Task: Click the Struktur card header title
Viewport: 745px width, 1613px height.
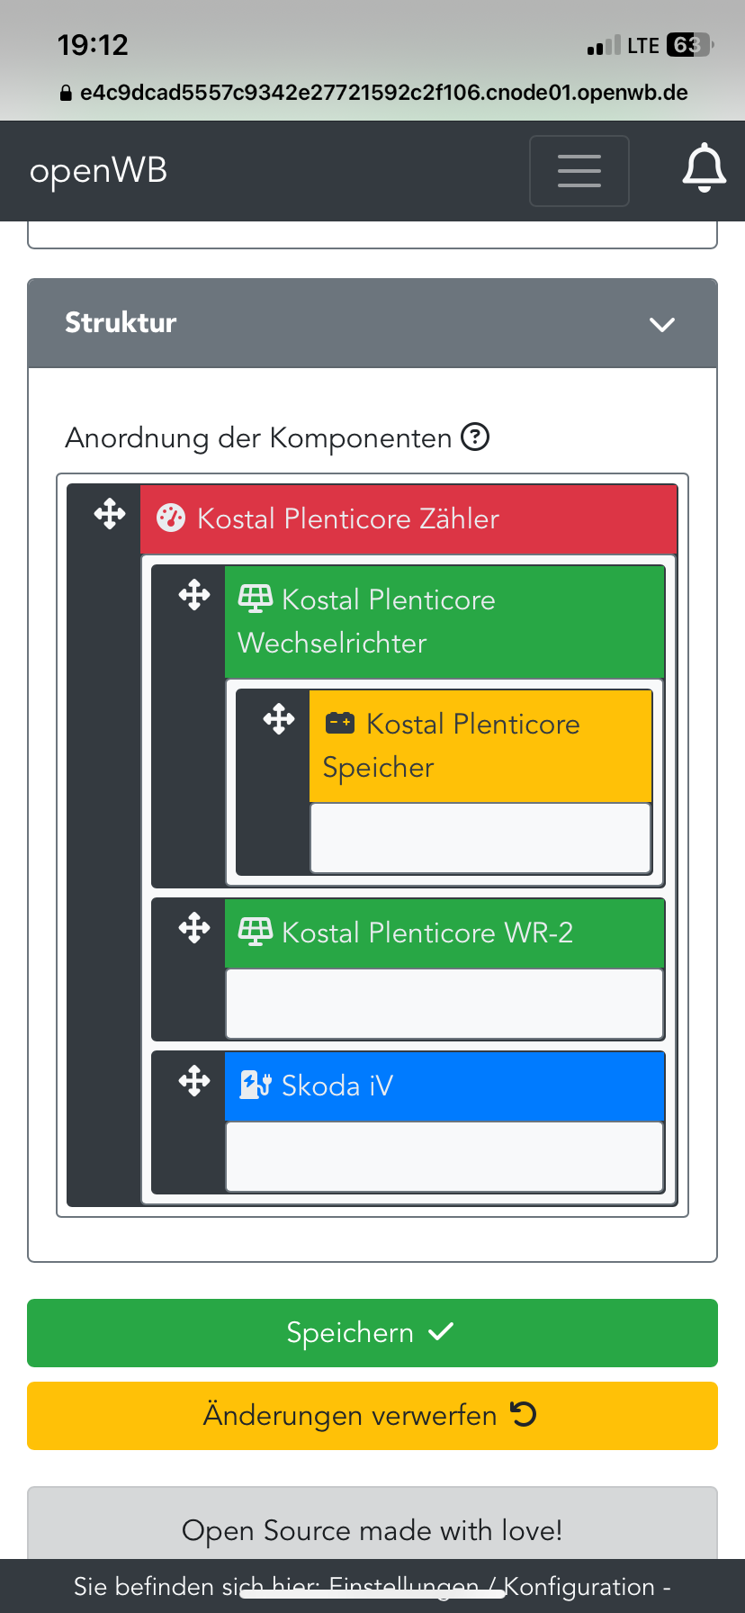Action: [121, 322]
